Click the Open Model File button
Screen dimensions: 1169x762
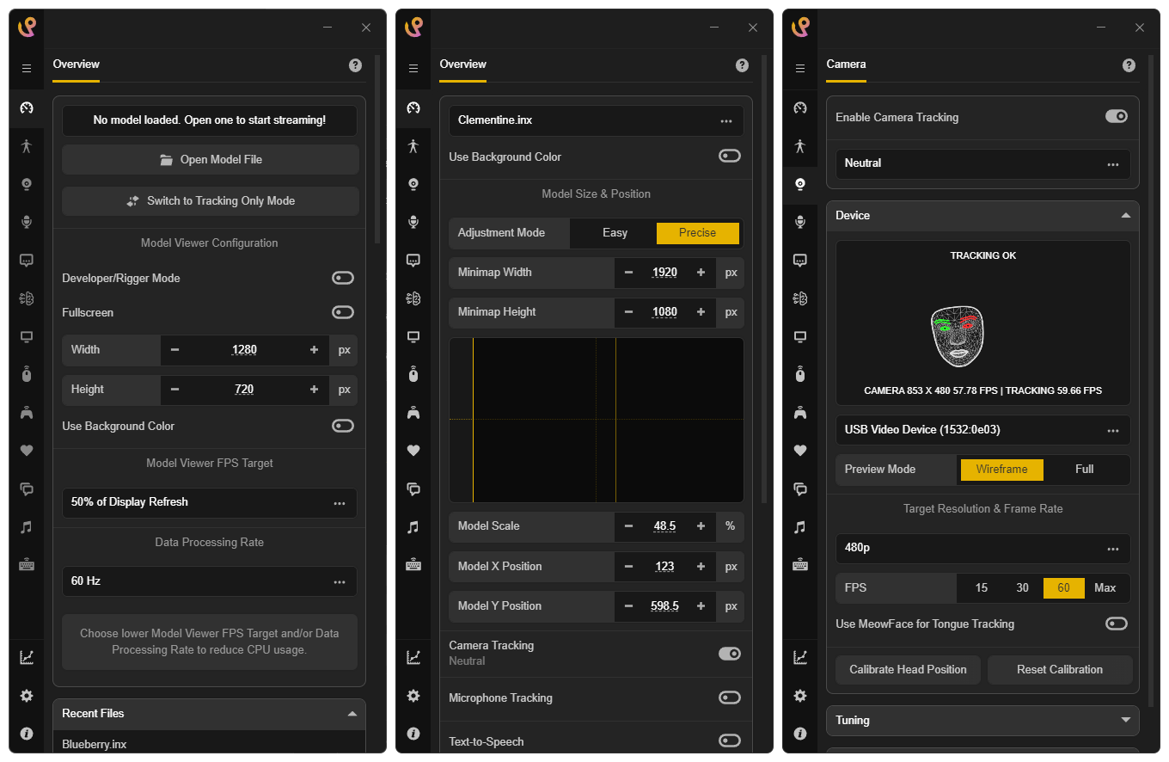click(x=211, y=160)
